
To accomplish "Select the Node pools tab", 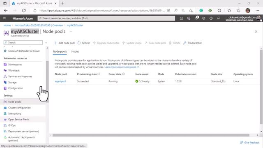I will point(60,51).
